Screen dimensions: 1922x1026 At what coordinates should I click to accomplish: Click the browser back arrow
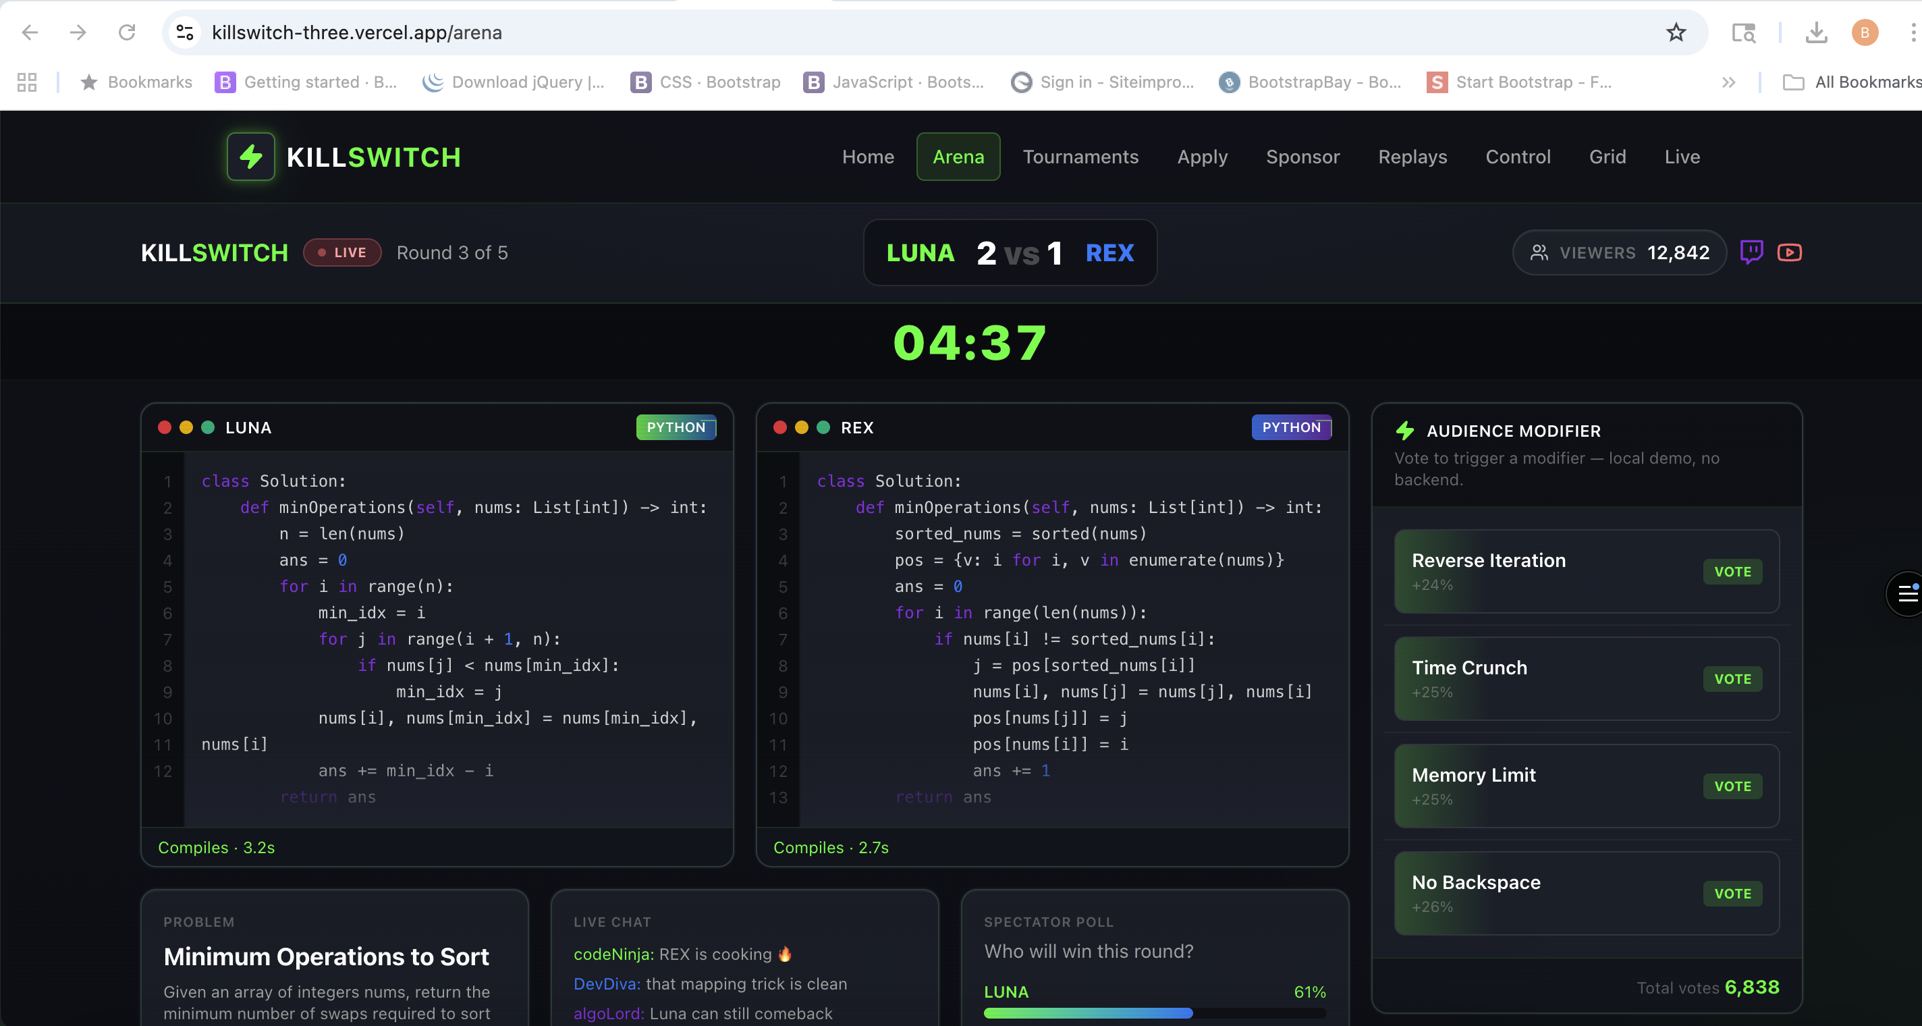[x=30, y=32]
